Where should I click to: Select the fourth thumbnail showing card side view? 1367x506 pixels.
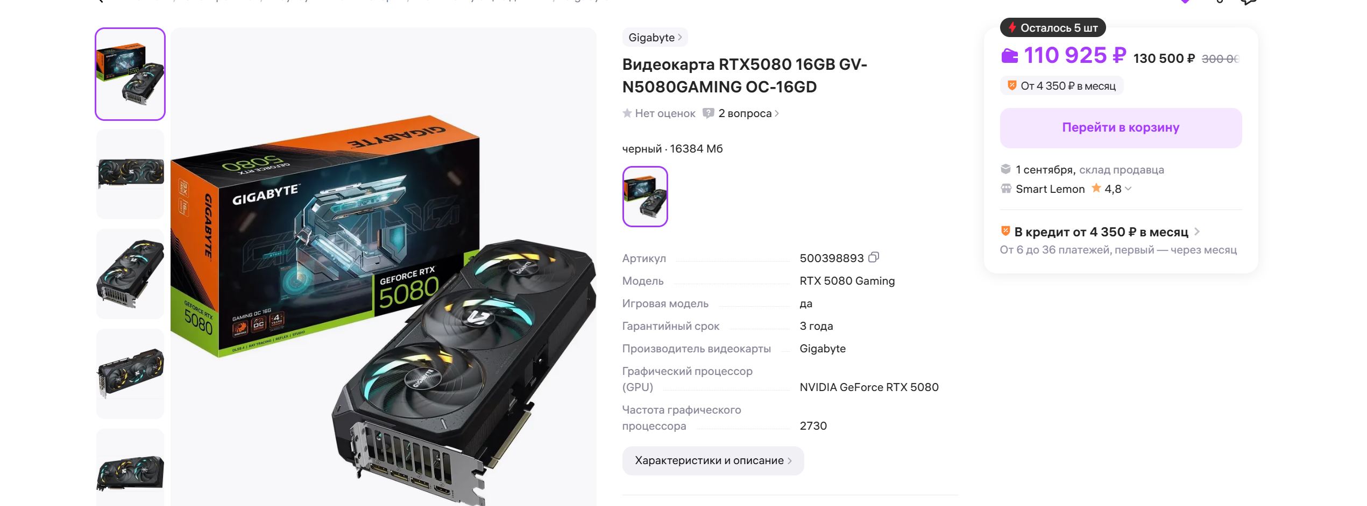click(x=130, y=373)
